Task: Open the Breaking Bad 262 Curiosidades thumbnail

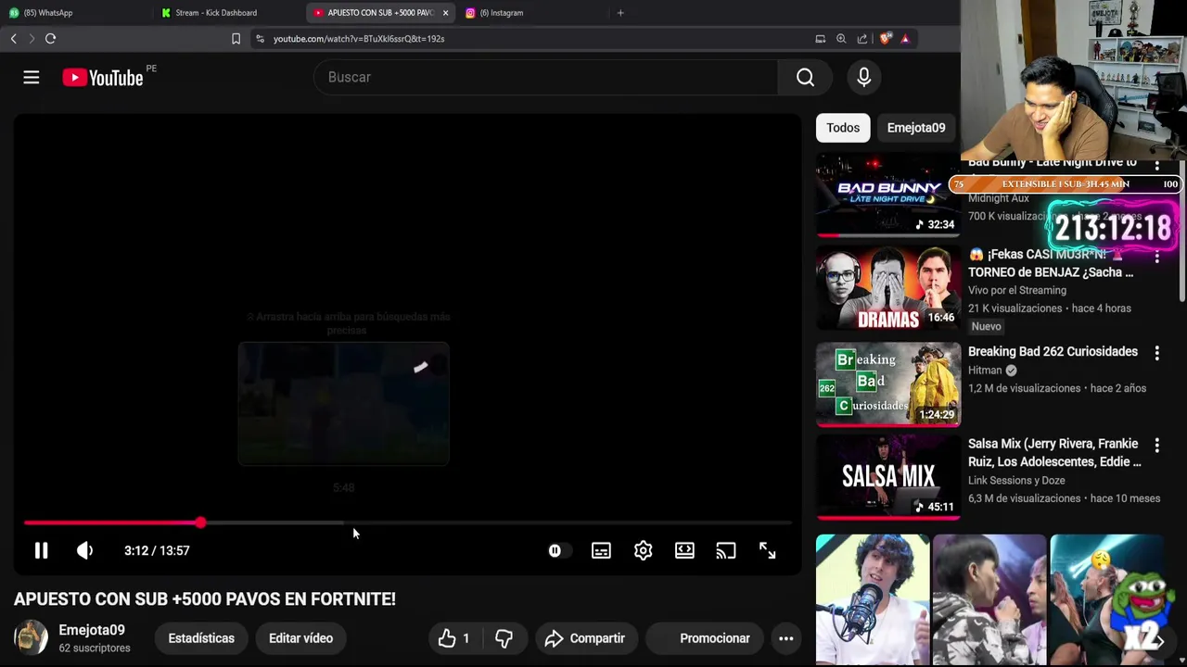Action: pos(888,384)
